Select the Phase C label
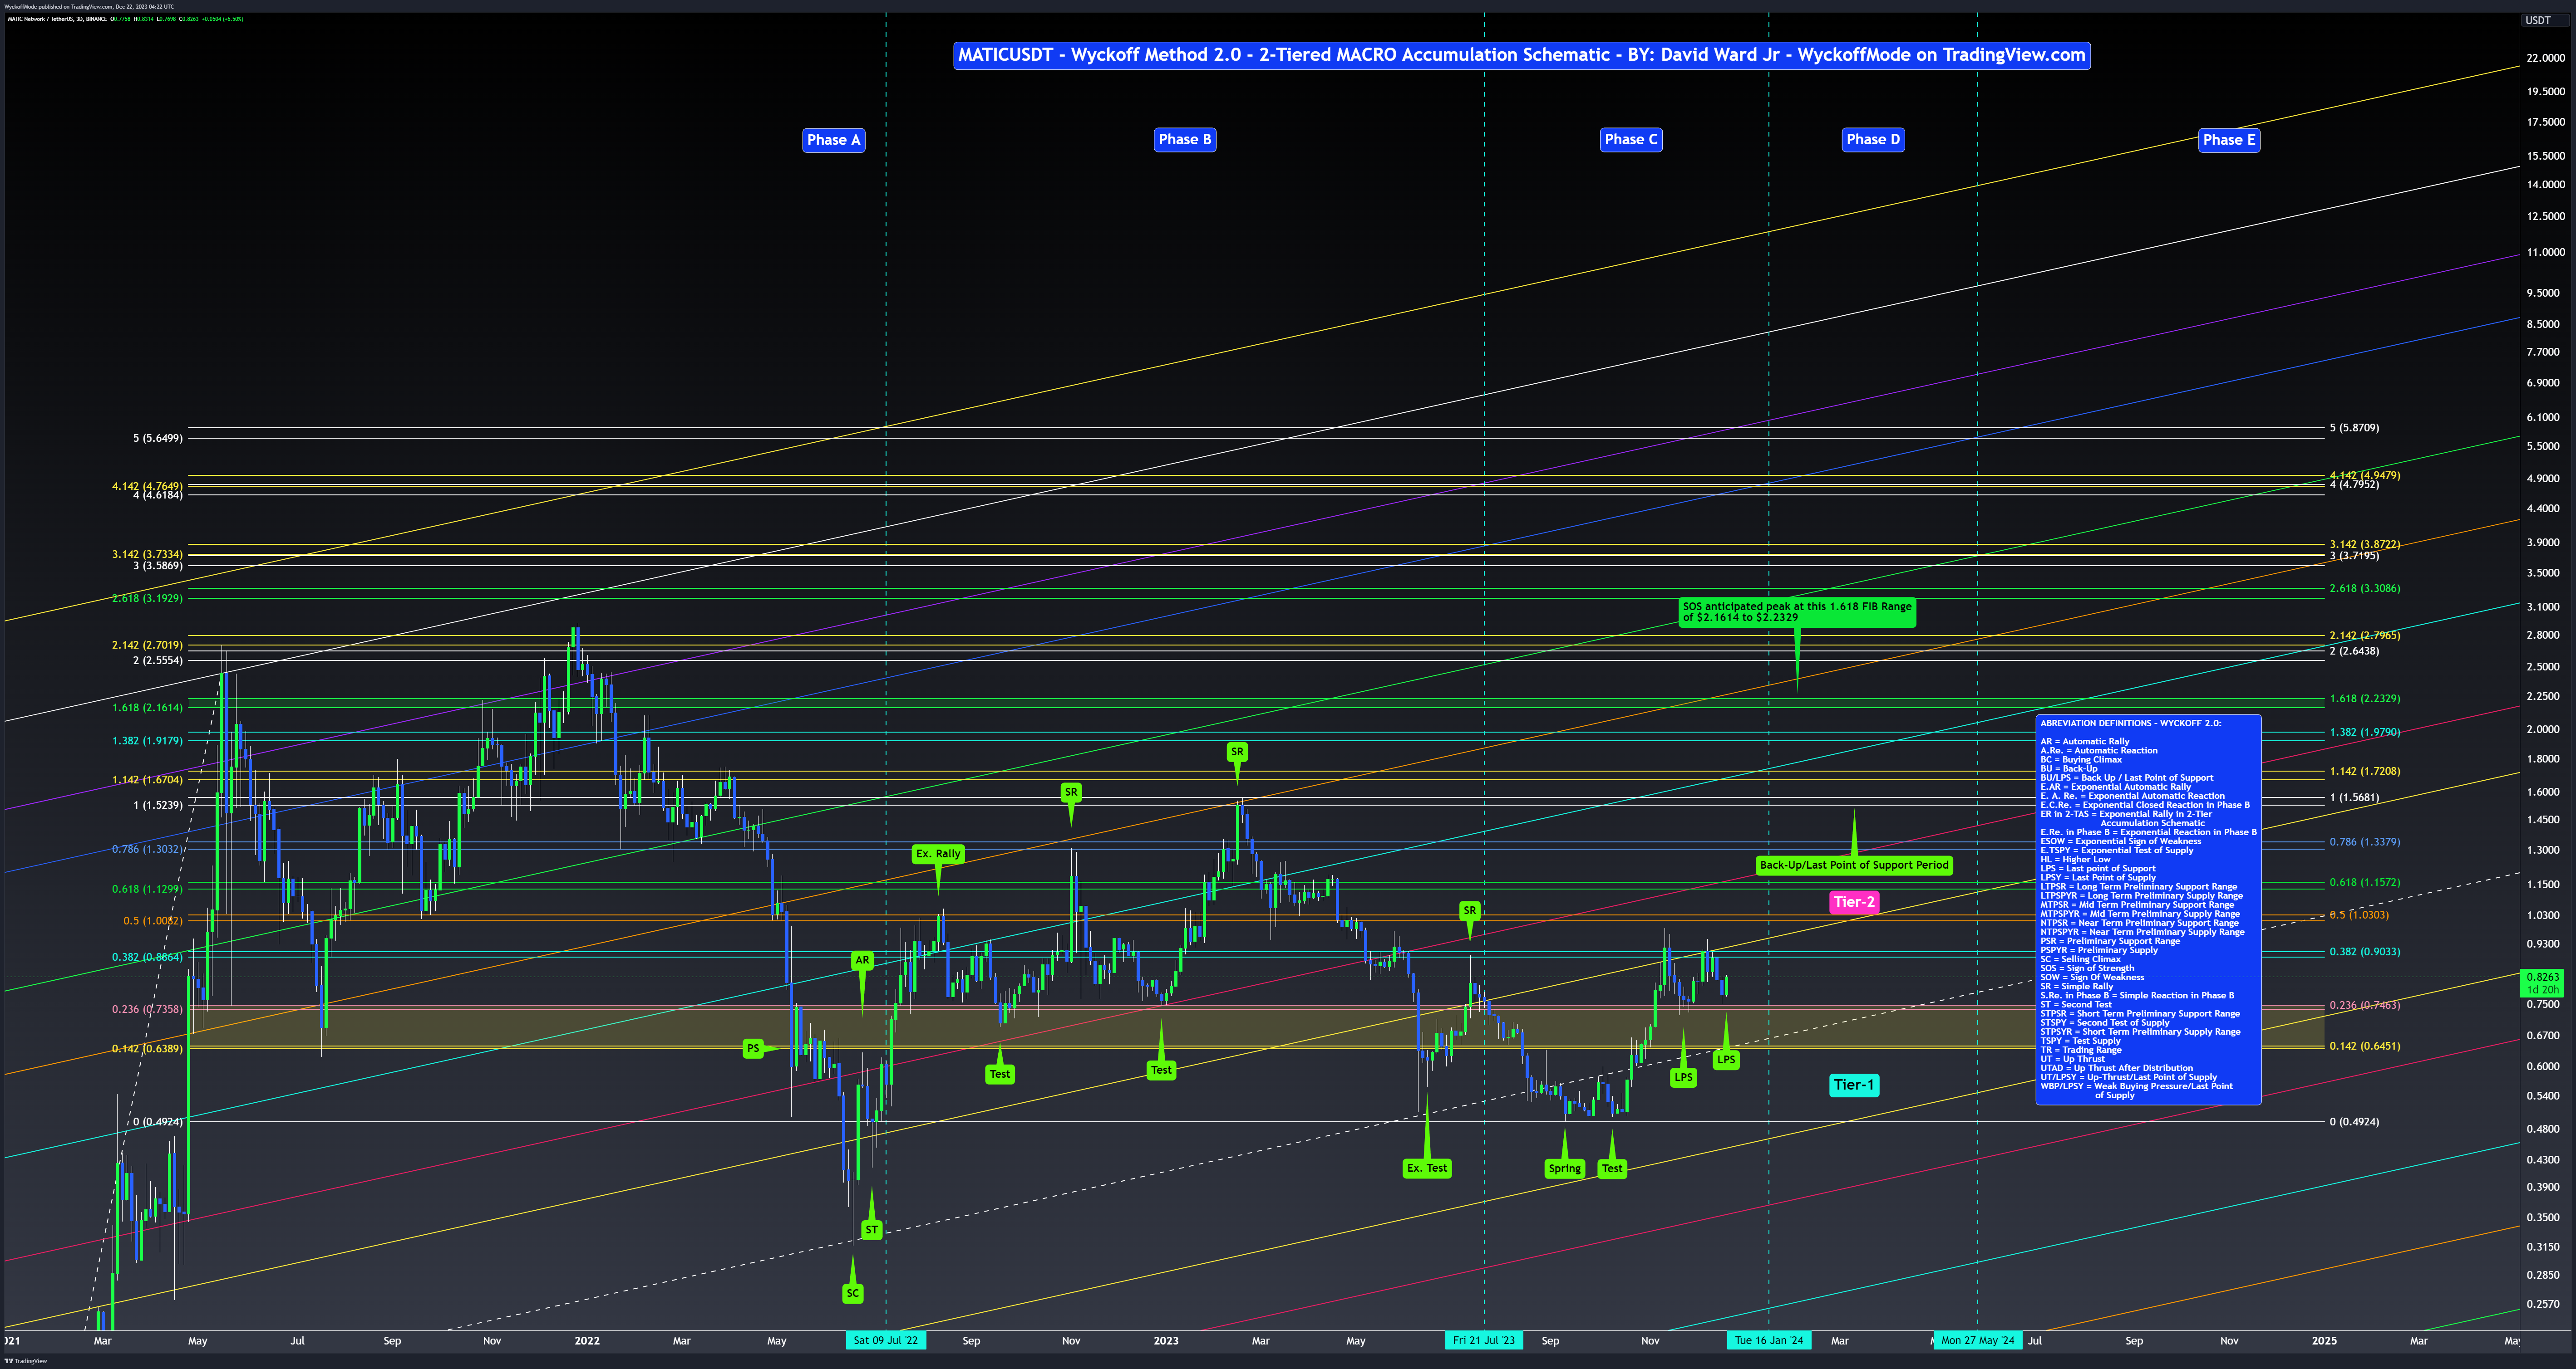Image resolution: width=2576 pixels, height=1369 pixels. point(1631,140)
